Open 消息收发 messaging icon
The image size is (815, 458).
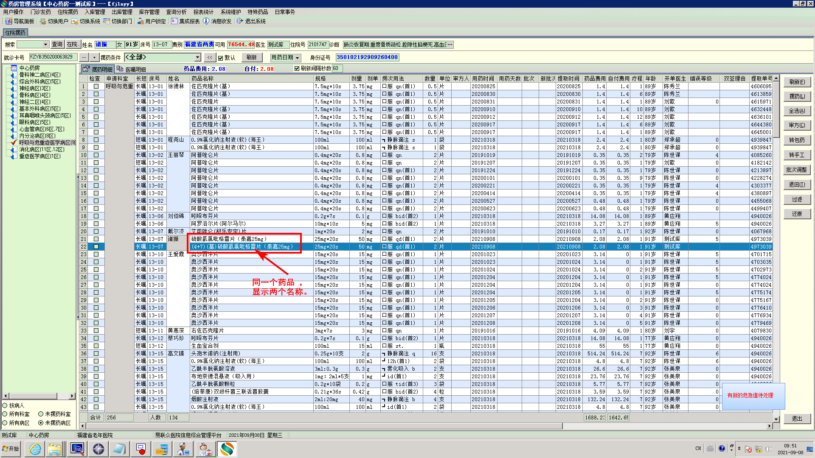click(206, 21)
